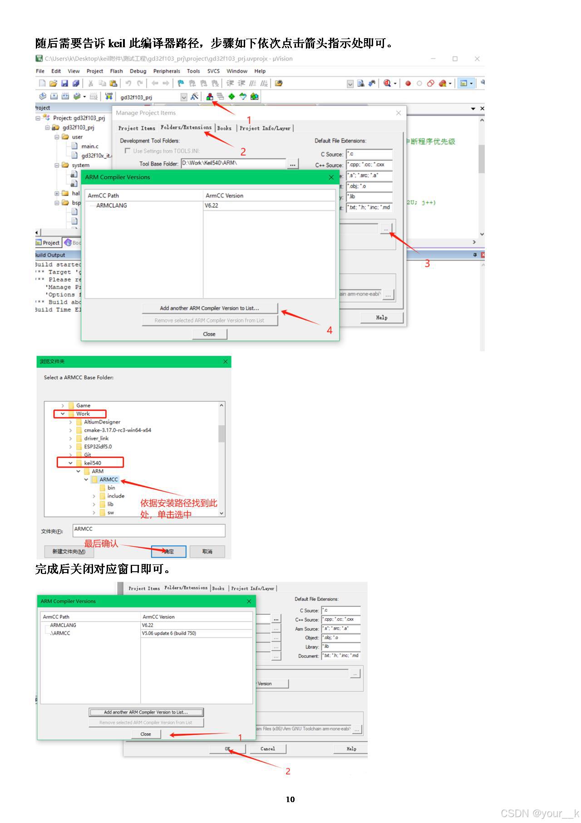
Task: Expand the include folder under ARMCC
Action: pyautogui.click(x=94, y=496)
